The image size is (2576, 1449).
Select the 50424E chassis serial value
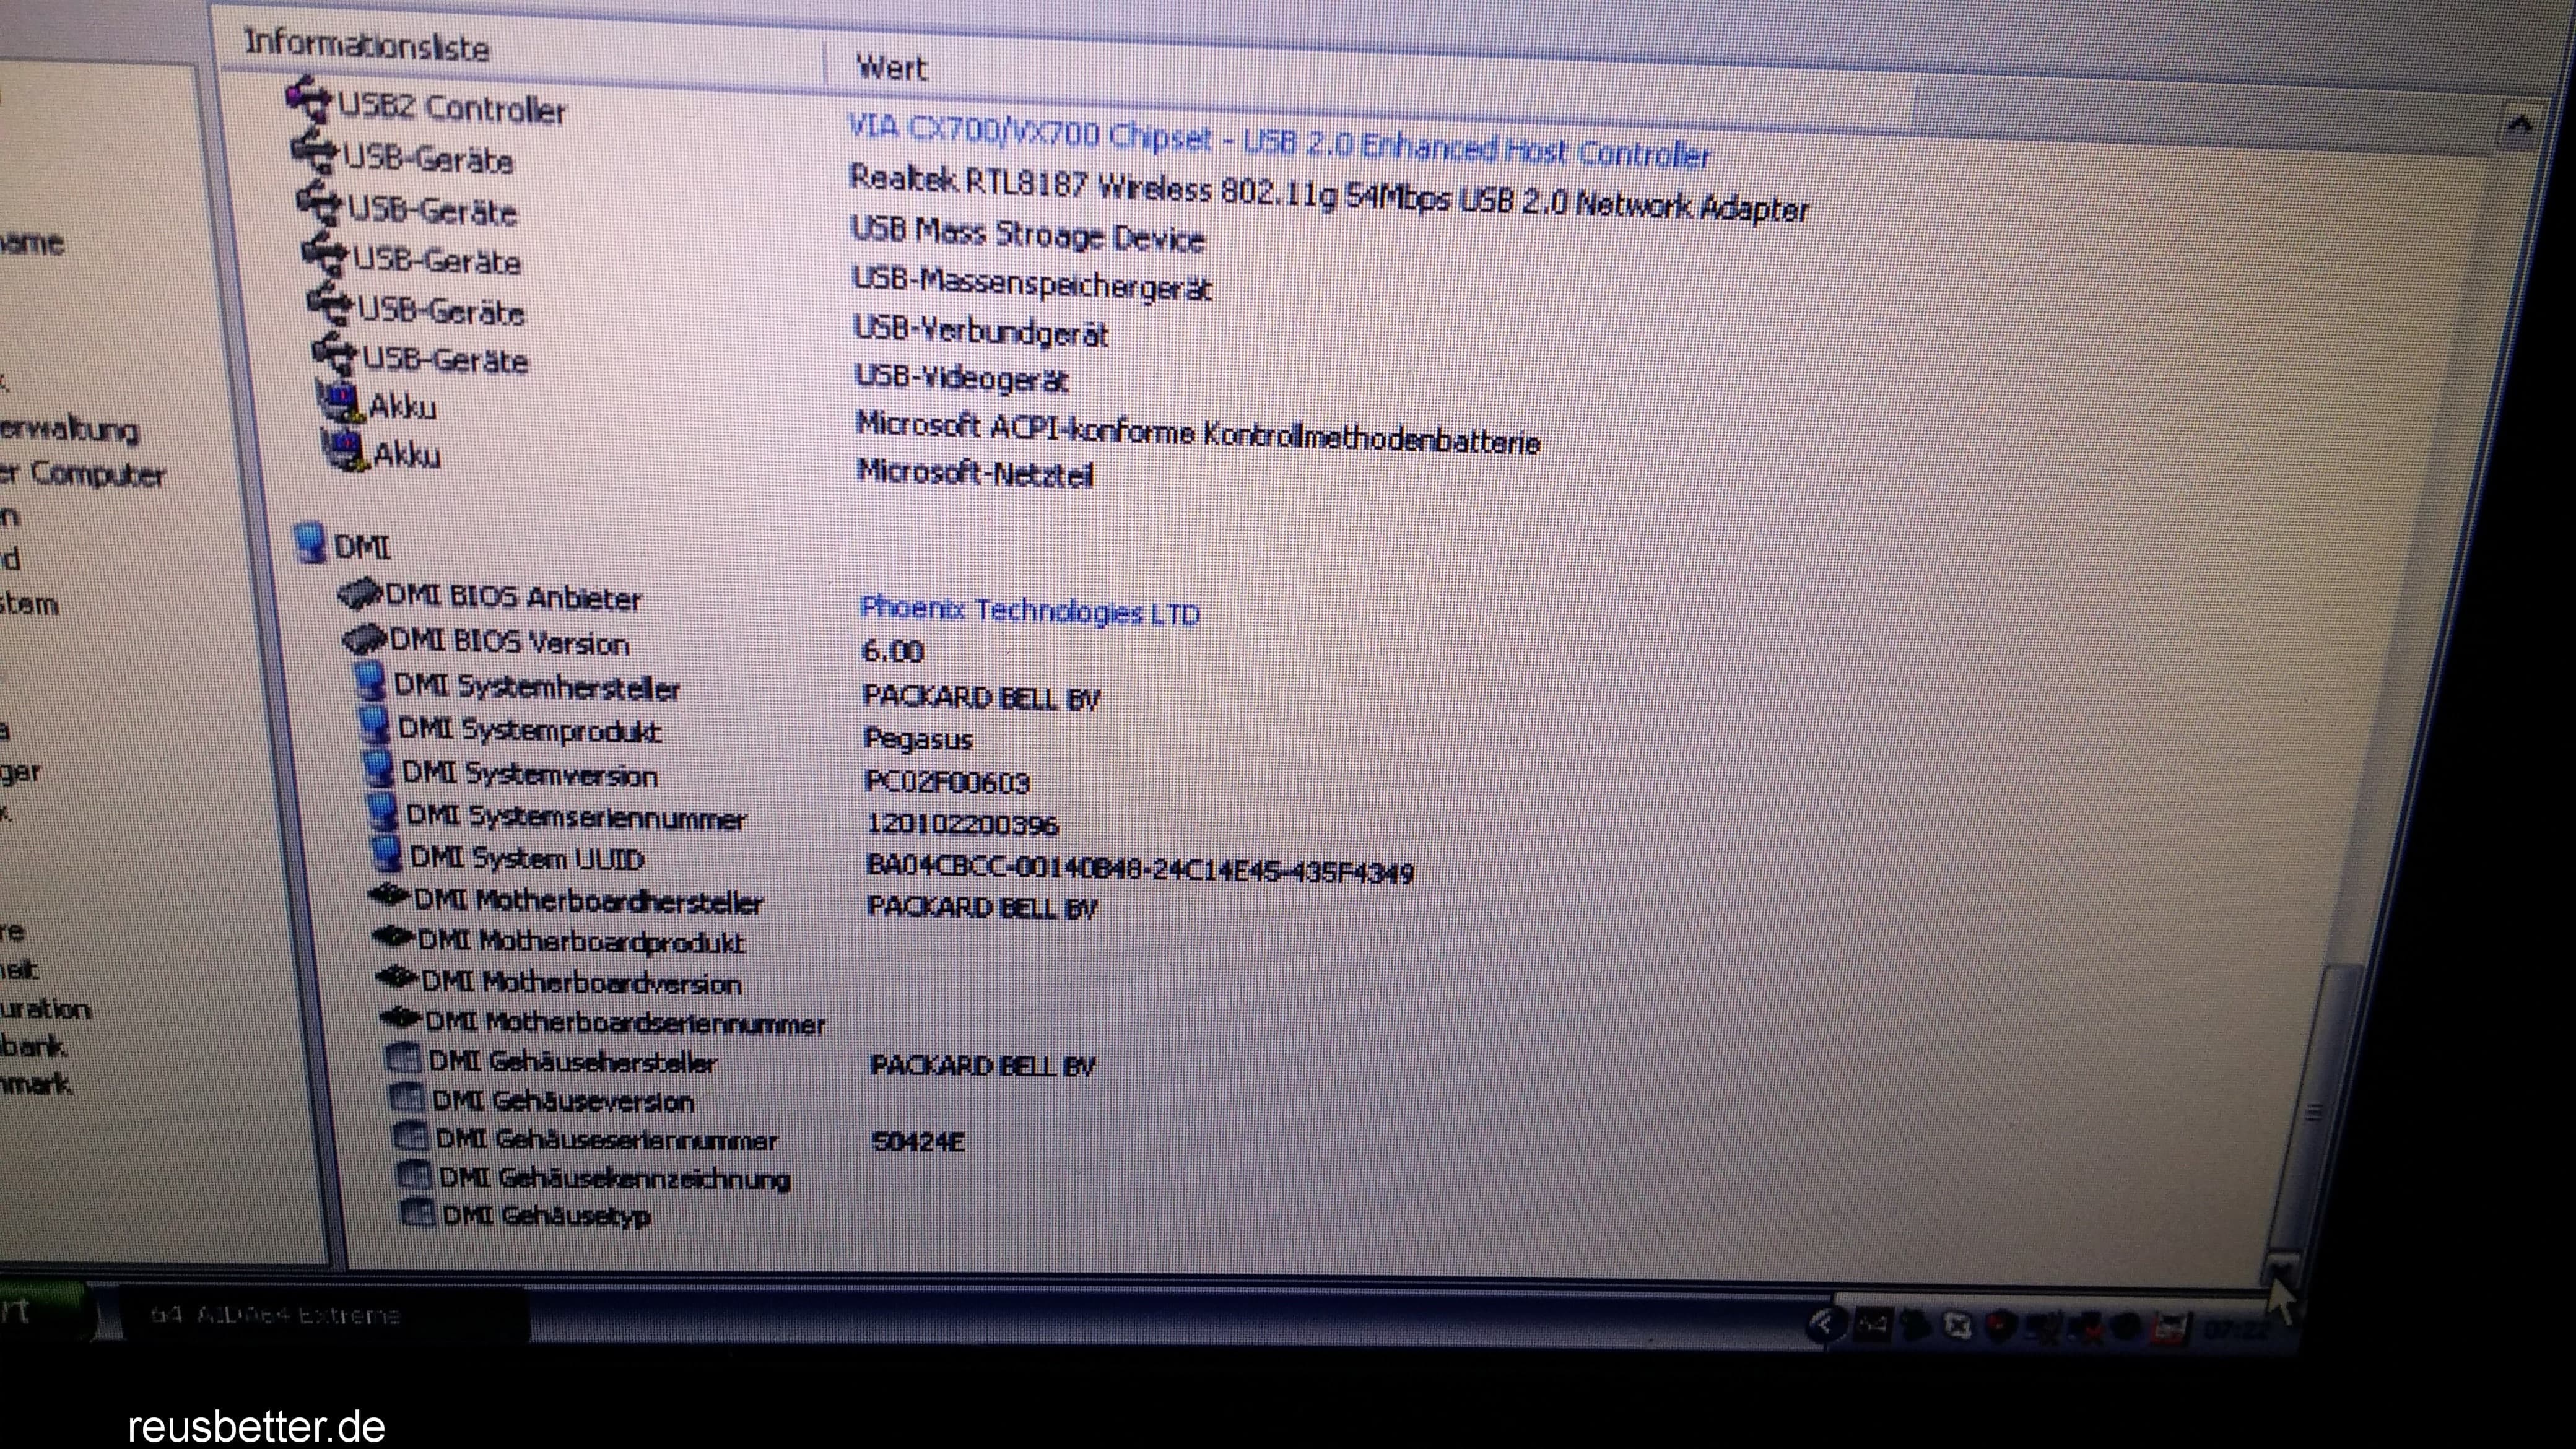918,1142
